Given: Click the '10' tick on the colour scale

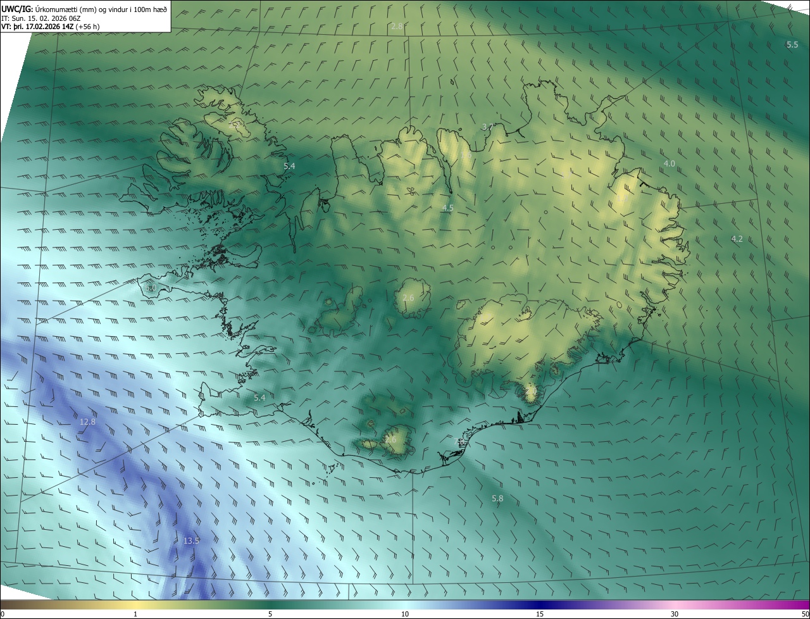Looking at the screenshot, I should 405,614.
